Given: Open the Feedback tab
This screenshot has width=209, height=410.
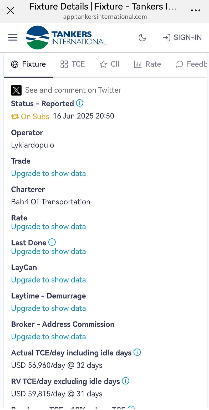Looking at the screenshot, I should point(191,64).
